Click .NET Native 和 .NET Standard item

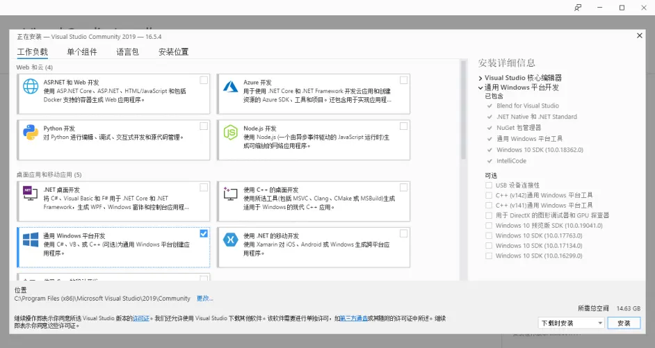[x=537, y=117]
